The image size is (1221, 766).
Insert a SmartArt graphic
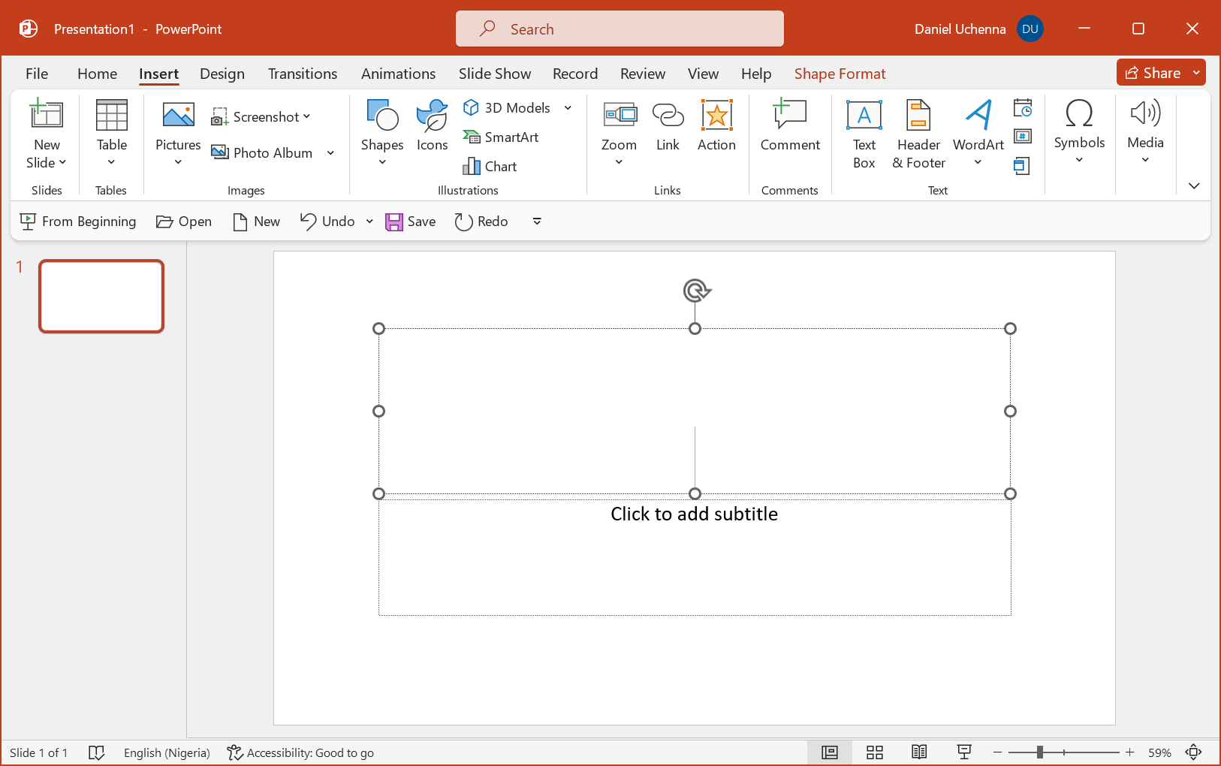pyautogui.click(x=501, y=137)
